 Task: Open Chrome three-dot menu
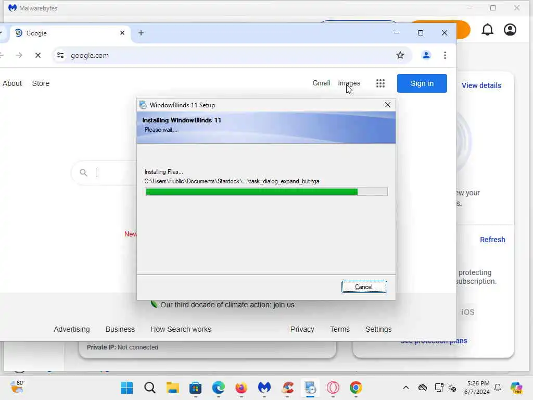(445, 55)
